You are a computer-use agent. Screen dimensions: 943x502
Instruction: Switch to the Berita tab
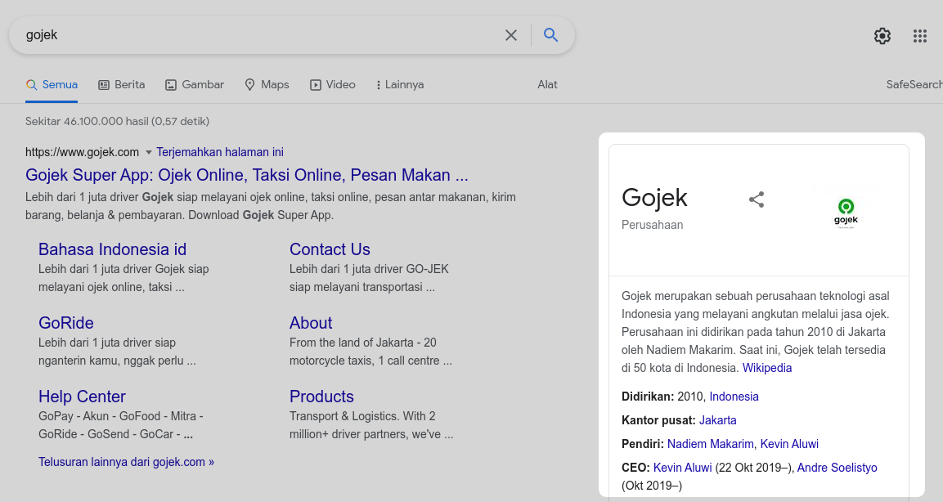coord(122,84)
